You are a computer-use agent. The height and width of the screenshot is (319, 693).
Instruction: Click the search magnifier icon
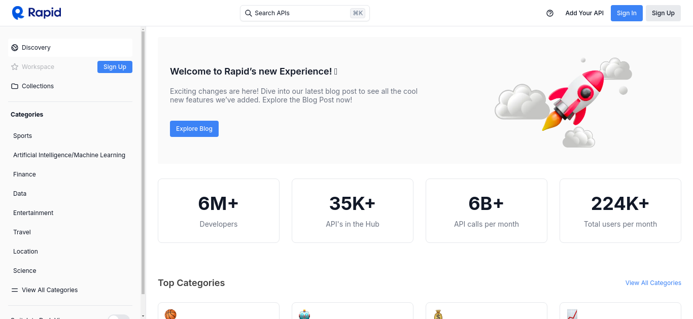[249, 13]
